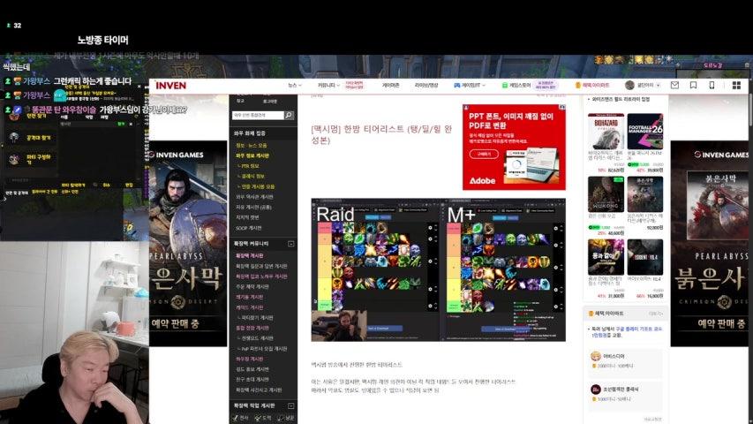Open the 확장팩 게시판 sidebar link
The image size is (753, 424).
click(x=249, y=256)
